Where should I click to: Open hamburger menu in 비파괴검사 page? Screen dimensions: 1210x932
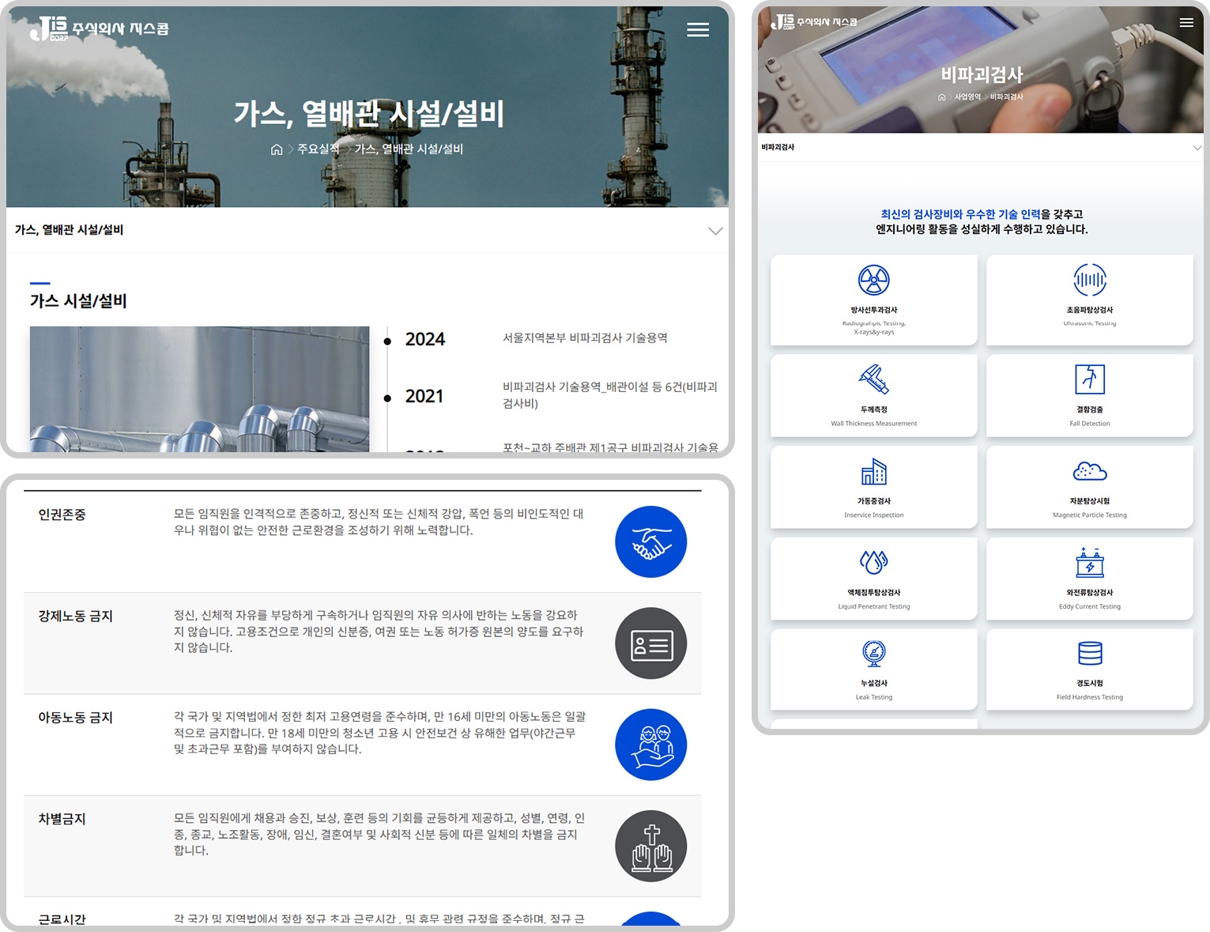coord(1186,22)
